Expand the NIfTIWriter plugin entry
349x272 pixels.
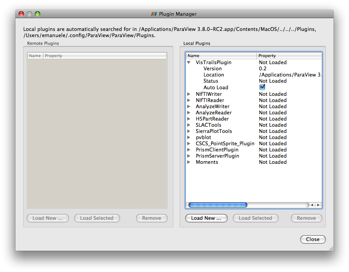click(189, 94)
